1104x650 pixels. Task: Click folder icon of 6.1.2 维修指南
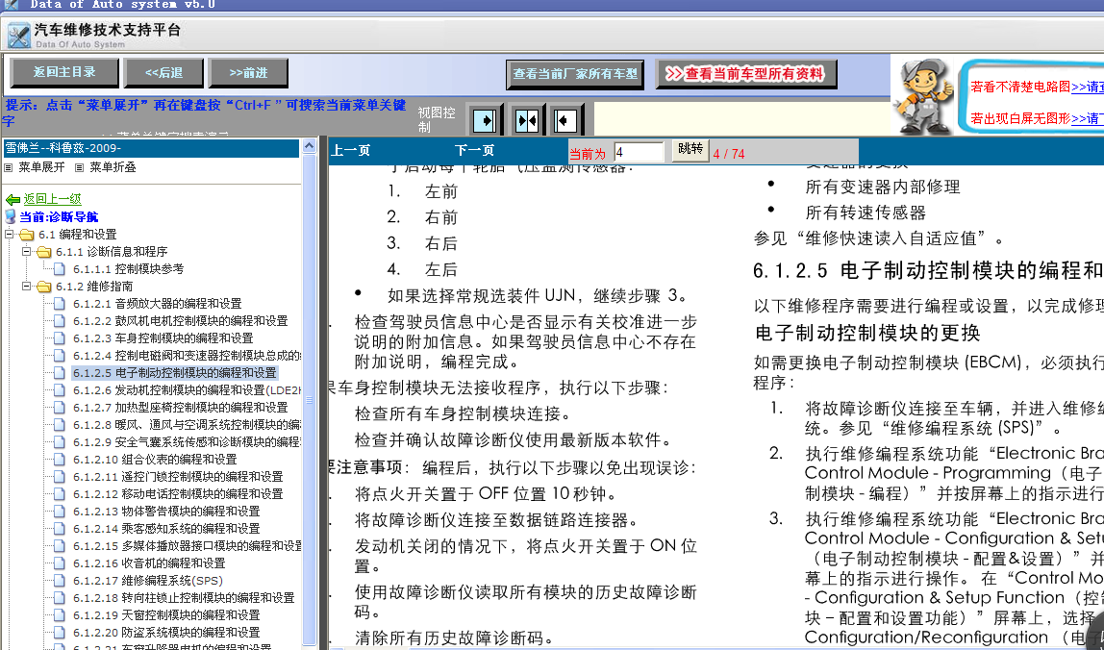click(43, 286)
